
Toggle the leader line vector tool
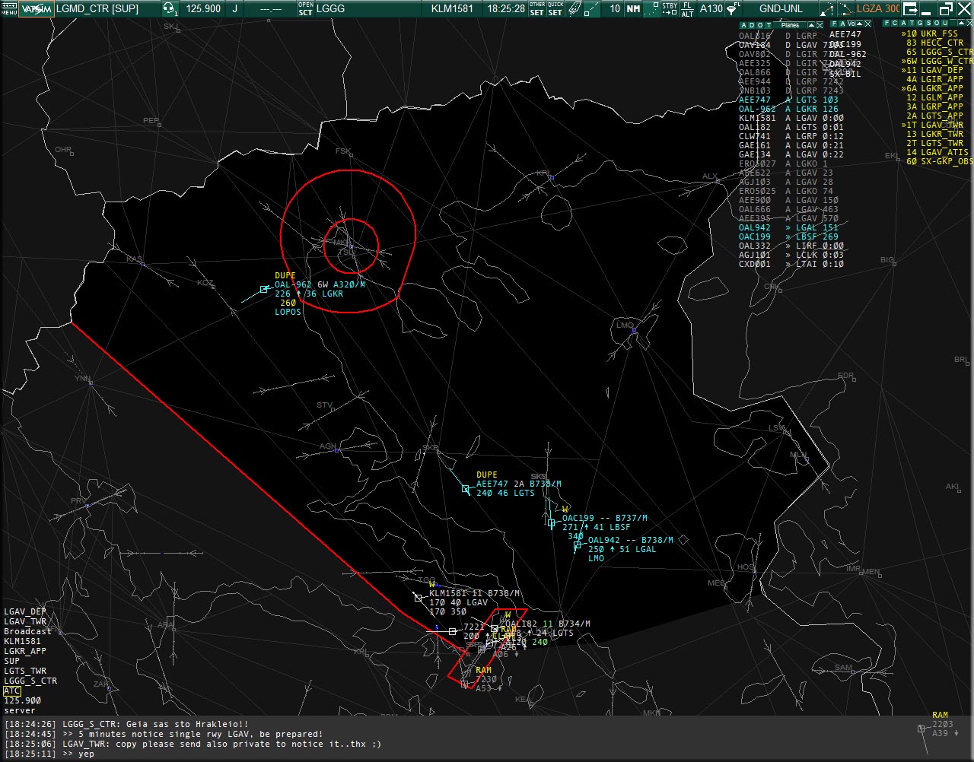(594, 9)
